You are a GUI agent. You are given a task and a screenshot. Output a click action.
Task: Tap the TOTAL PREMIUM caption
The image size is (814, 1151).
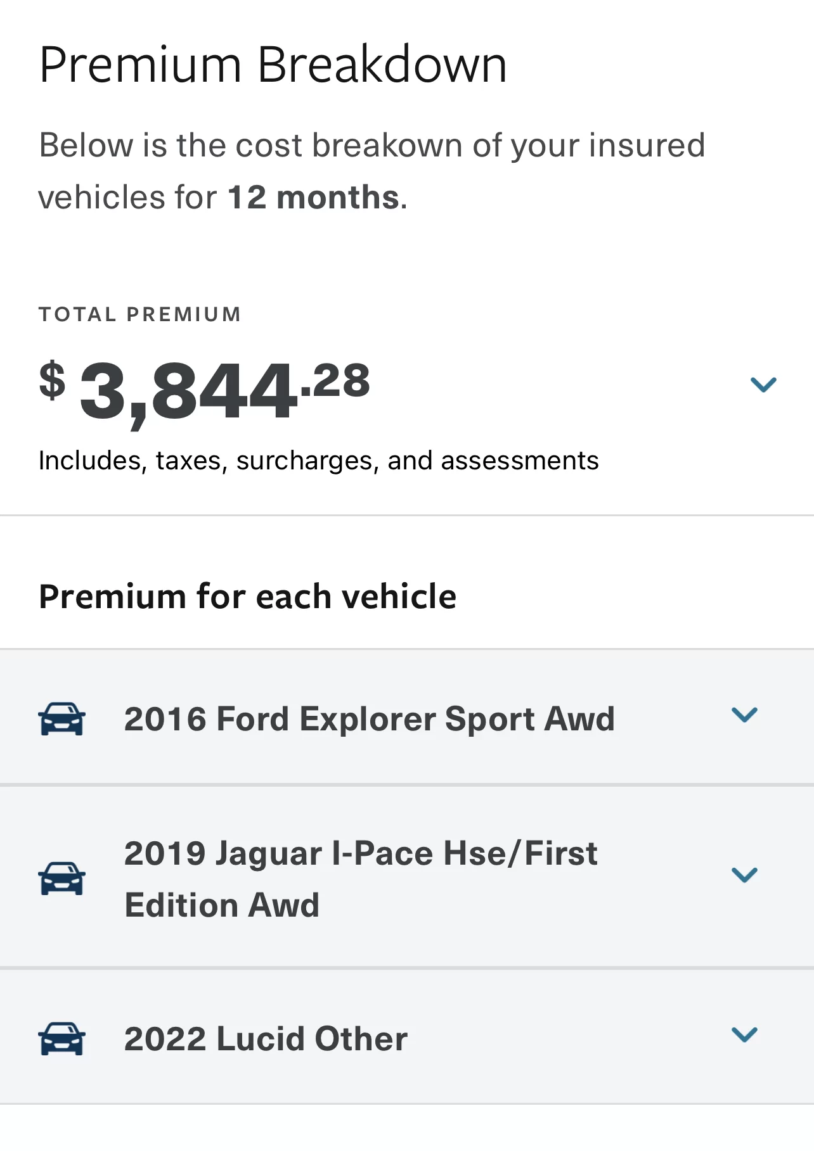pyautogui.click(x=140, y=314)
